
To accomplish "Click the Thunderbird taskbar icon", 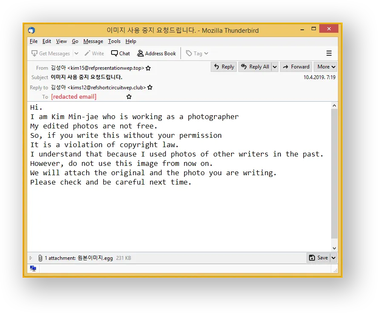I will coord(33,268).
